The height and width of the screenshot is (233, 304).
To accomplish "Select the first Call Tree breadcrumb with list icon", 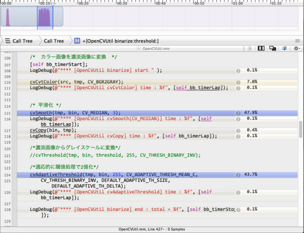I will 19,41.
